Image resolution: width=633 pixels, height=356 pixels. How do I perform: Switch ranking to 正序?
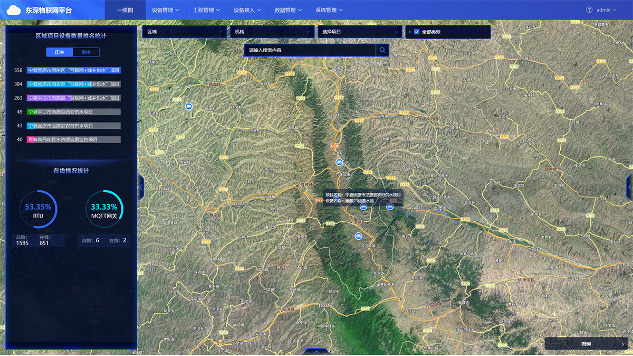[x=59, y=52]
